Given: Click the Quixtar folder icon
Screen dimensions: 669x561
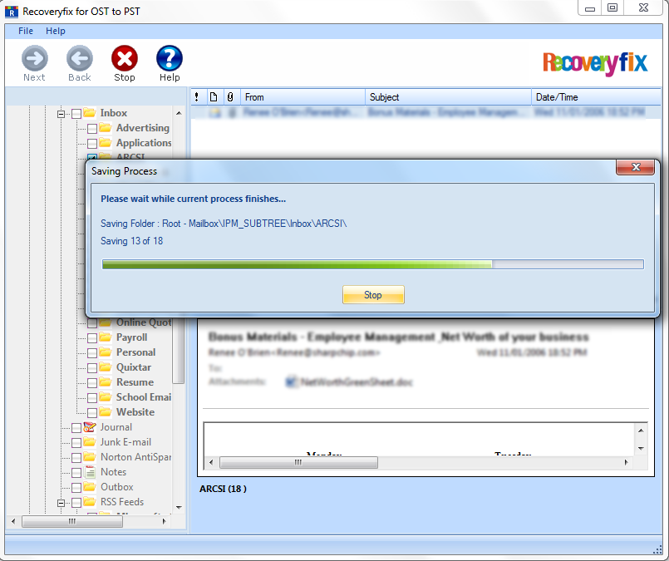Looking at the screenshot, I should [x=106, y=367].
